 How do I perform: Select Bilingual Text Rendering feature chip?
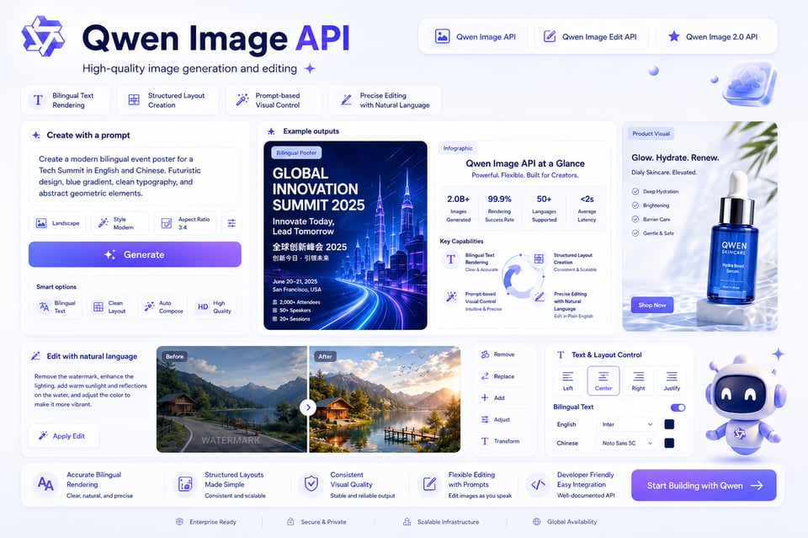point(66,100)
